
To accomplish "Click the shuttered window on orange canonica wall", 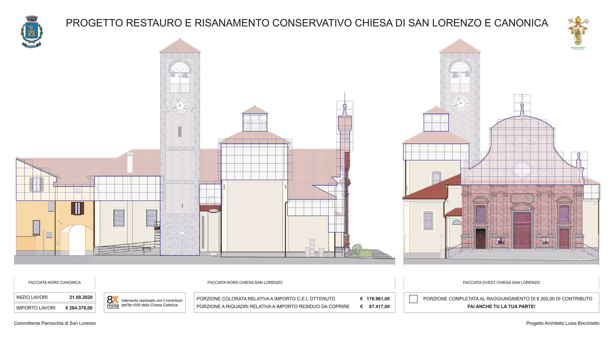I will (x=78, y=208).
